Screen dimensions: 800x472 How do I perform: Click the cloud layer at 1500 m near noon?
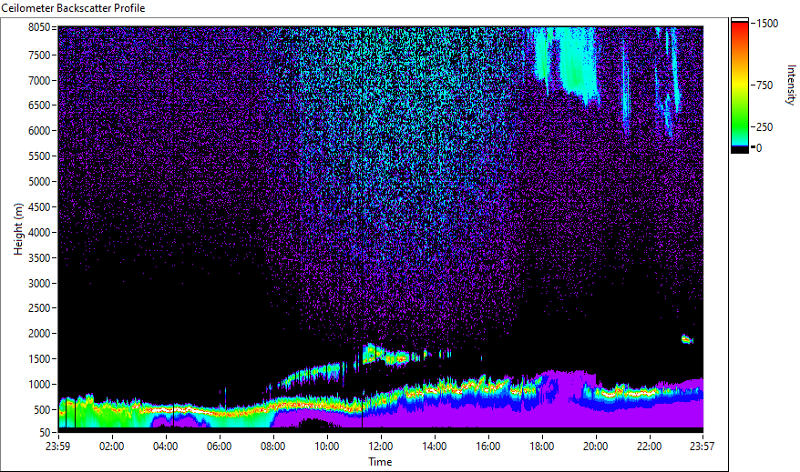coord(388,355)
